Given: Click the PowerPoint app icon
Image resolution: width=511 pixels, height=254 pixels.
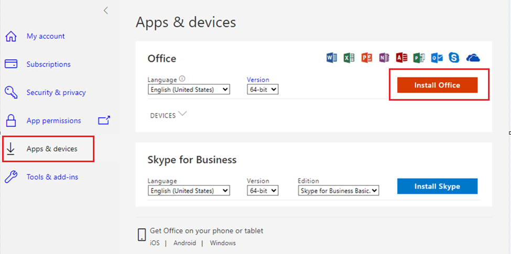Looking at the screenshot, I should point(367,58).
